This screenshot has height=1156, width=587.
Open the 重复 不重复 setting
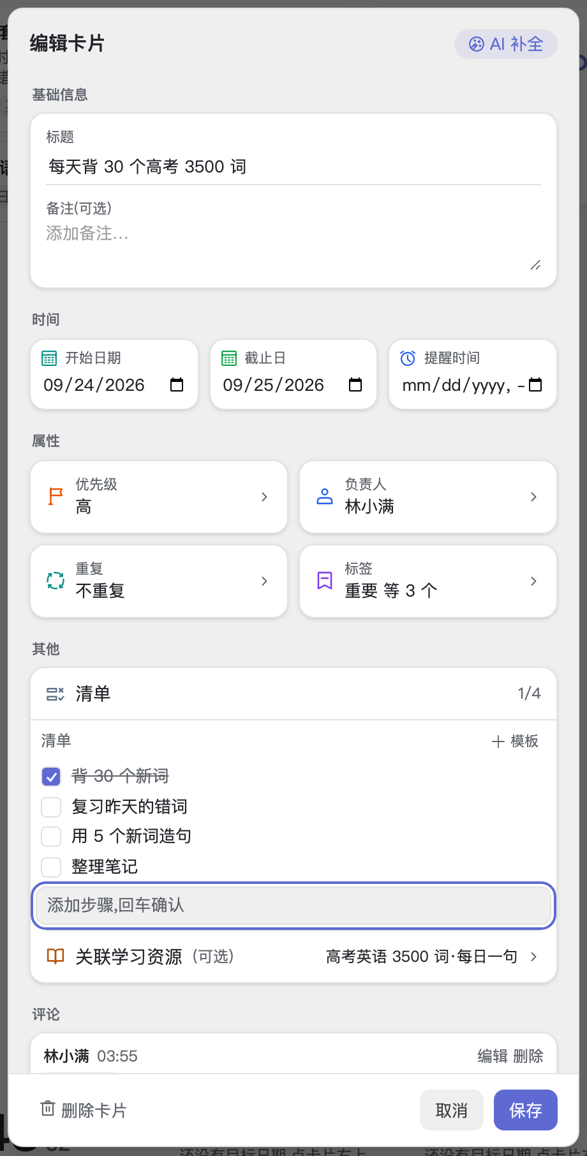click(x=159, y=581)
